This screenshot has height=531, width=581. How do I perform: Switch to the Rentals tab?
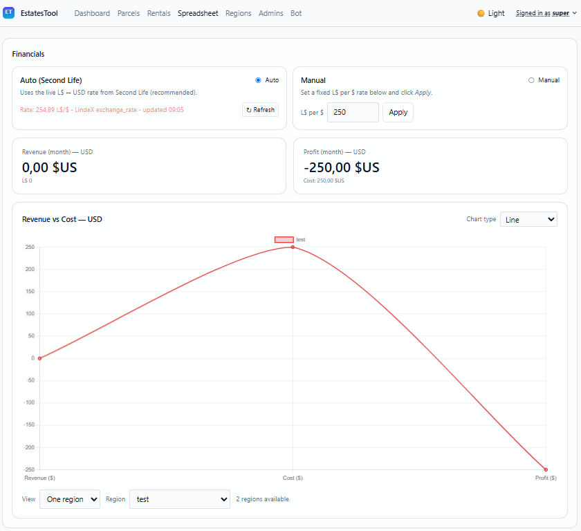158,12
